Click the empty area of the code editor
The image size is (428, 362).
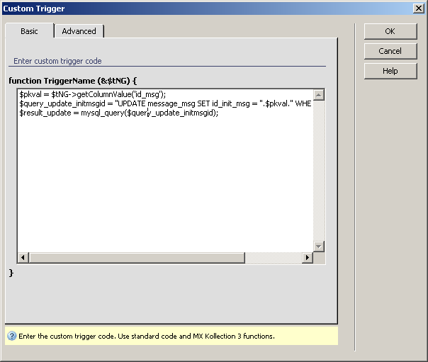click(163, 184)
